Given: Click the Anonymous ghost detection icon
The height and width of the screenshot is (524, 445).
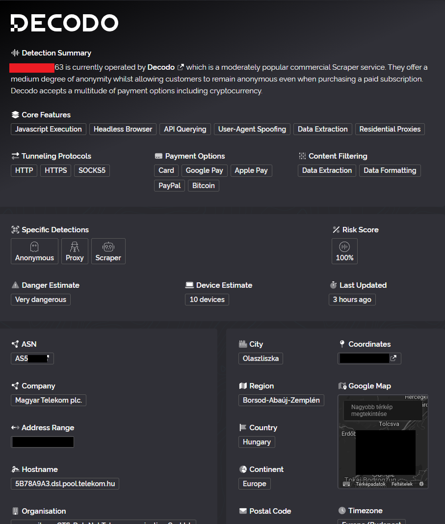Looking at the screenshot, I should click(34, 247).
